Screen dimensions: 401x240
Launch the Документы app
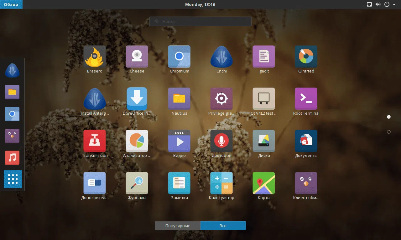coord(306,141)
